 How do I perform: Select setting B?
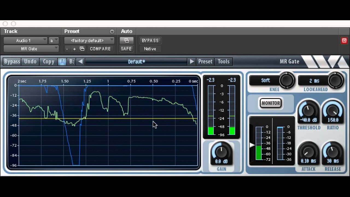coord(72,62)
